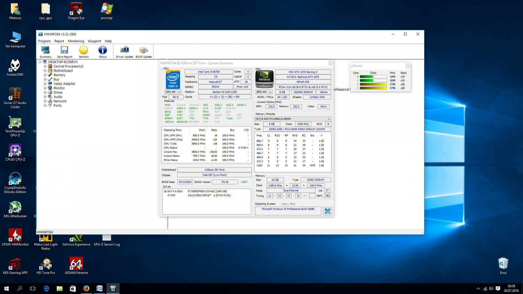The width and height of the screenshot is (523, 294).
Task: Select the Bus tree item
Action: click(56, 79)
